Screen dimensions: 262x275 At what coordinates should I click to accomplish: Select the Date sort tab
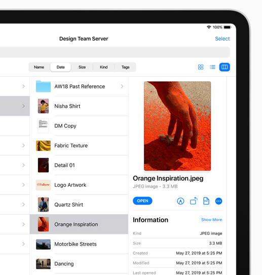pyautogui.click(x=61, y=67)
